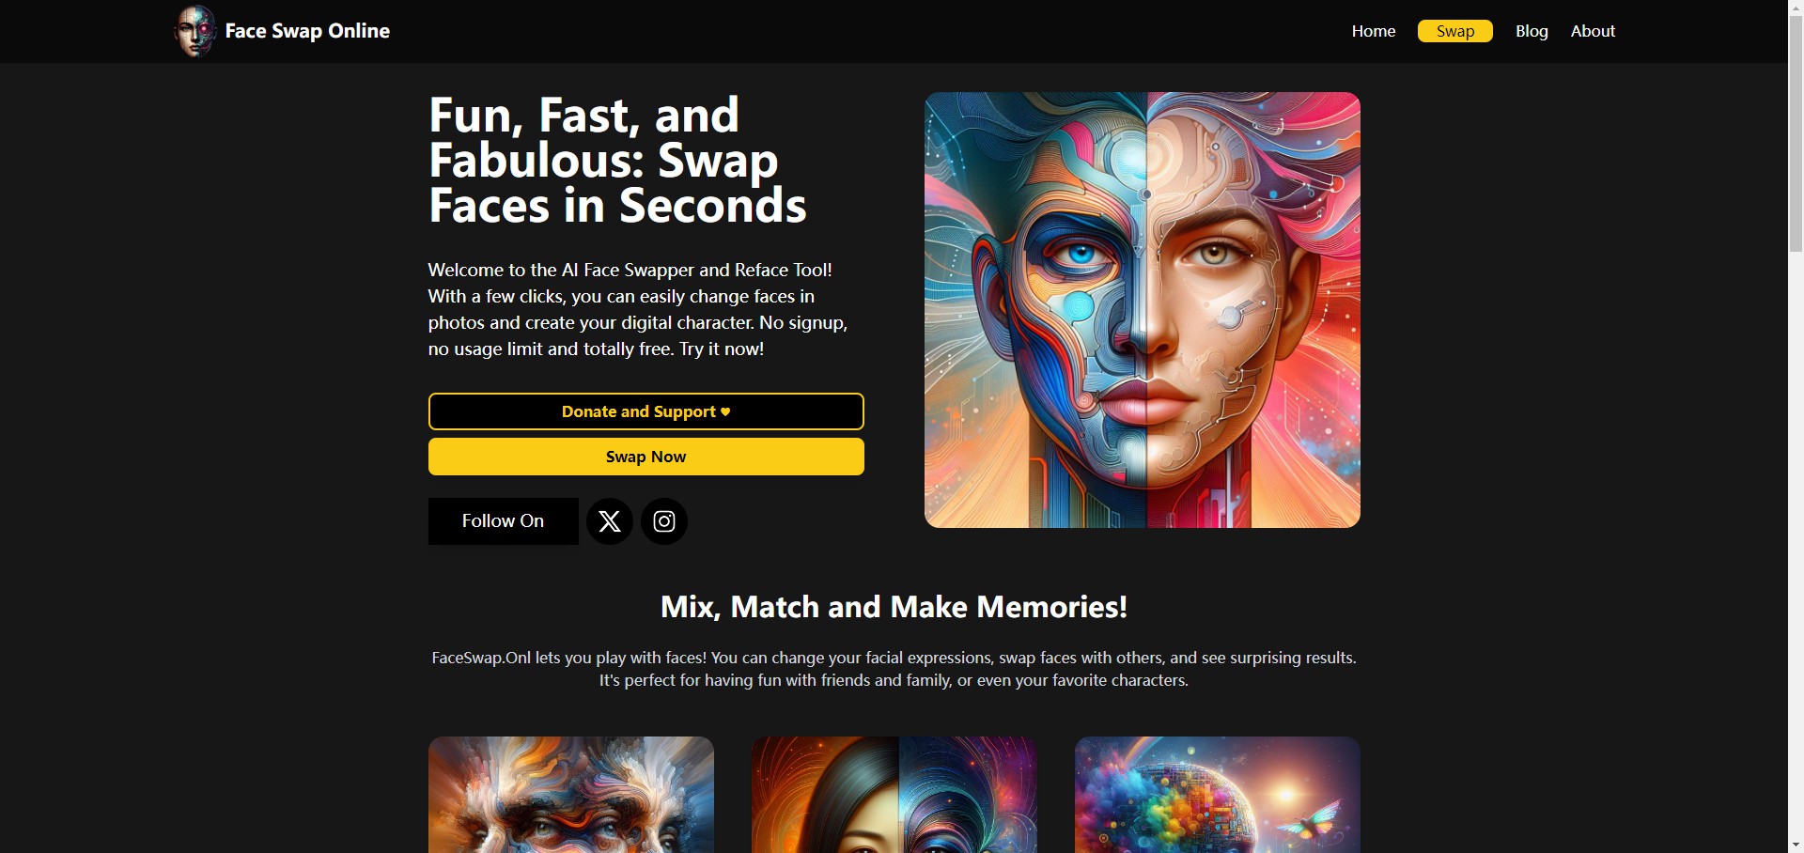Click the Follow On label button
The height and width of the screenshot is (853, 1804).
pos(504,521)
